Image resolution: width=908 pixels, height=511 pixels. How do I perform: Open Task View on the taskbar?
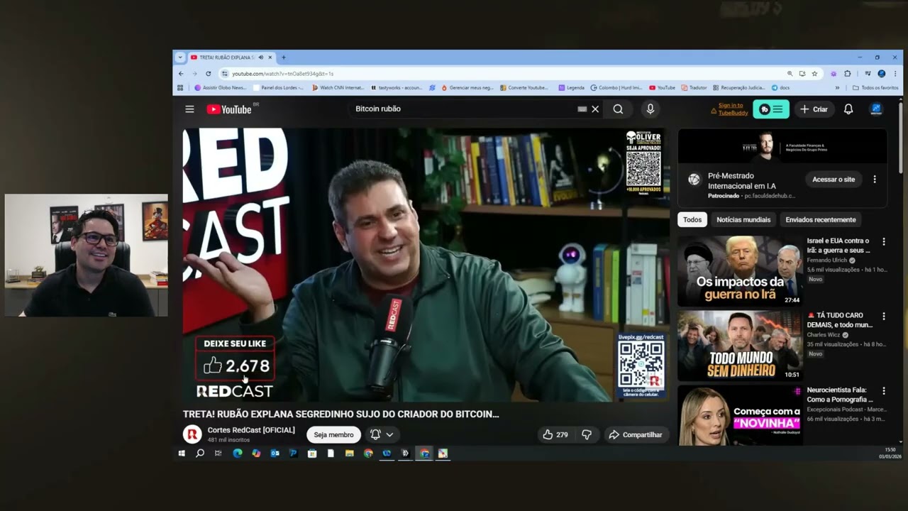[x=218, y=454]
